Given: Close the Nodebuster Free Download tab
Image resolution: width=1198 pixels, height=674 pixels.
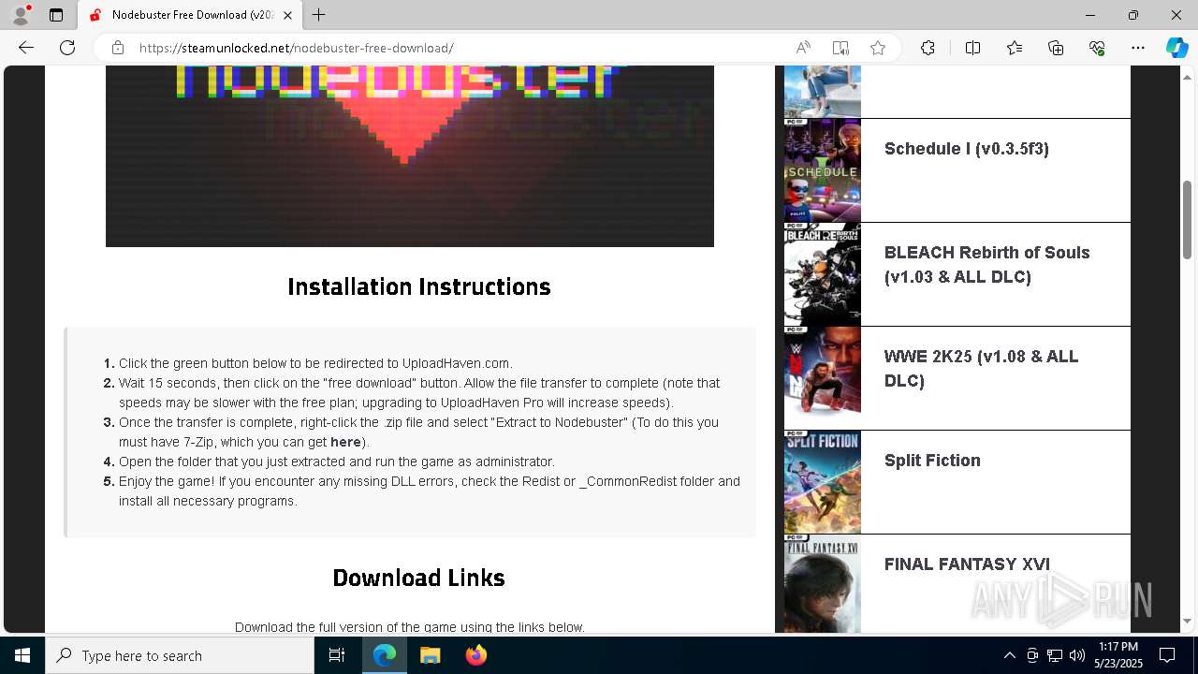Looking at the screenshot, I should [x=288, y=15].
